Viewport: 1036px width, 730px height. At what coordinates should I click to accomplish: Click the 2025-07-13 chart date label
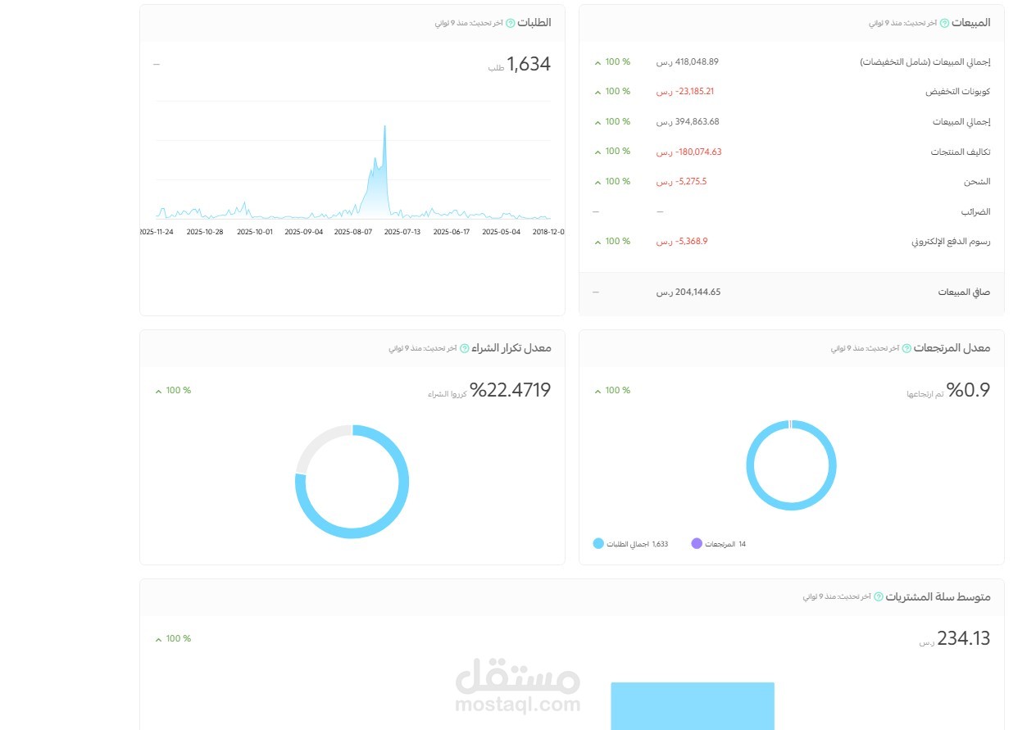pyautogui.click(x=402, y=232)
